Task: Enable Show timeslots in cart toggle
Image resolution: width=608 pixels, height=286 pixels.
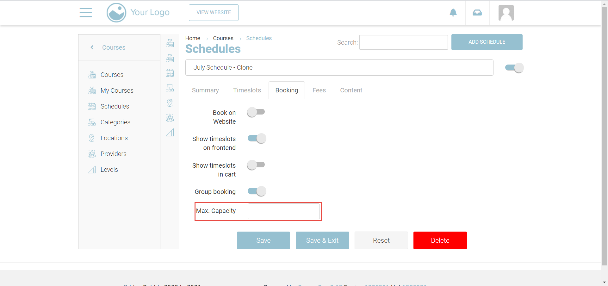Action: (x=256, y=165)
